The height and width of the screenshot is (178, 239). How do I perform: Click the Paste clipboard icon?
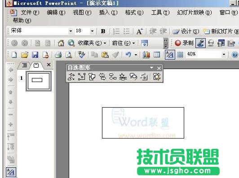(x=105, y=55)
